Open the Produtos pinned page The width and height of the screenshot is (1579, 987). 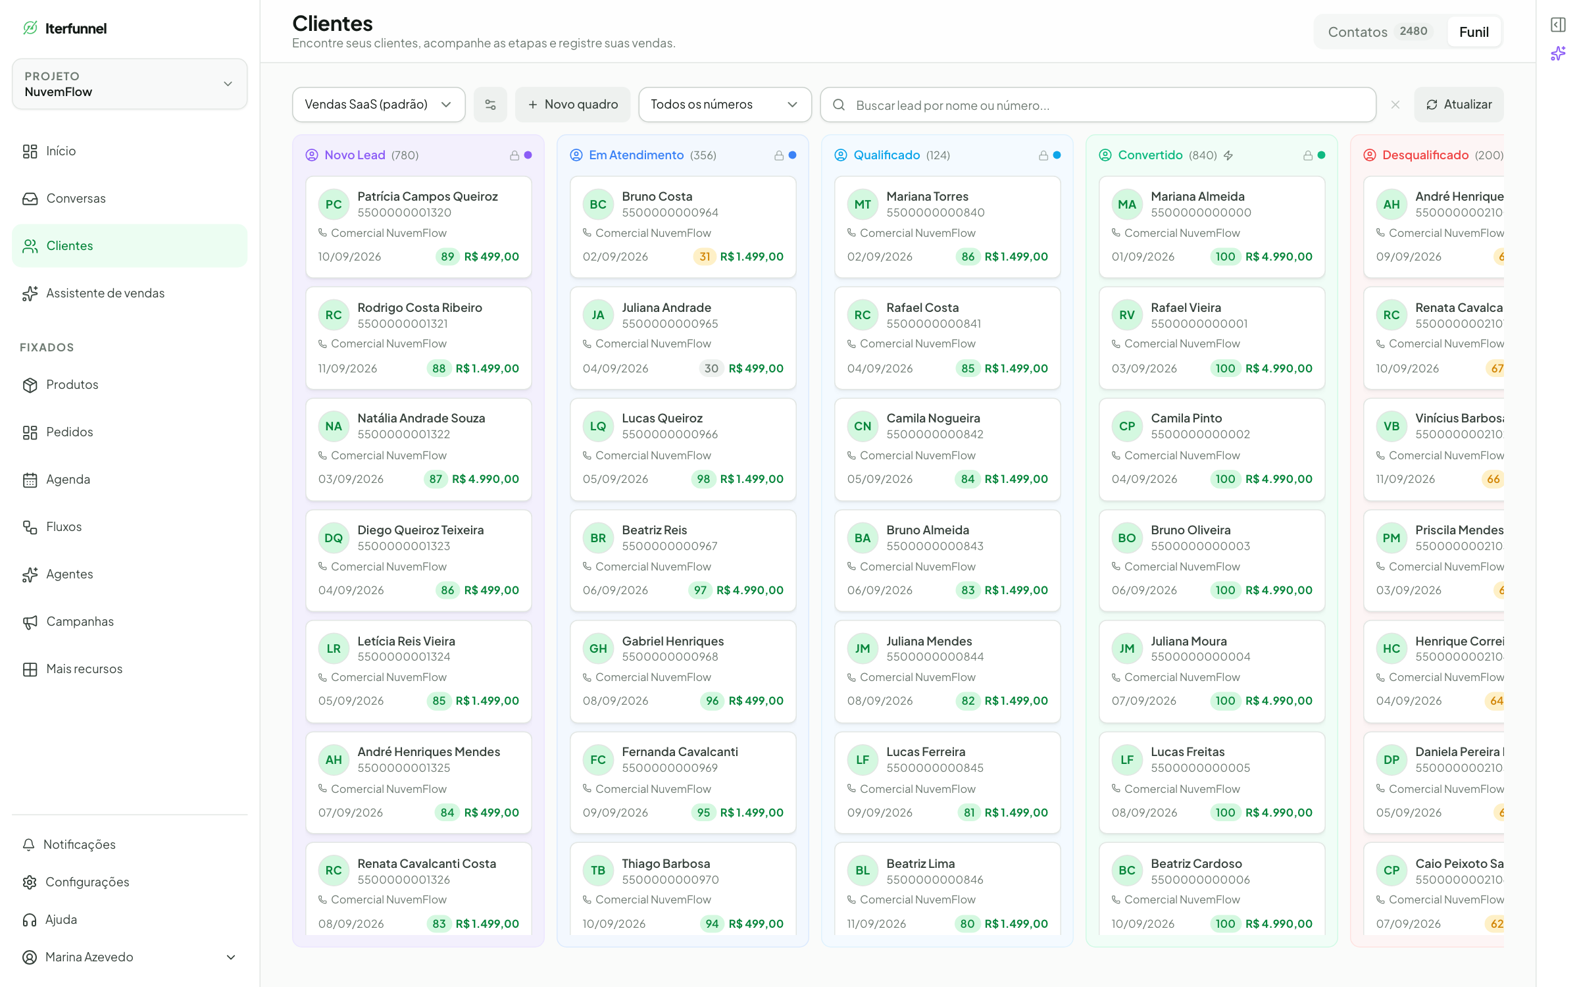pos(130,385)
